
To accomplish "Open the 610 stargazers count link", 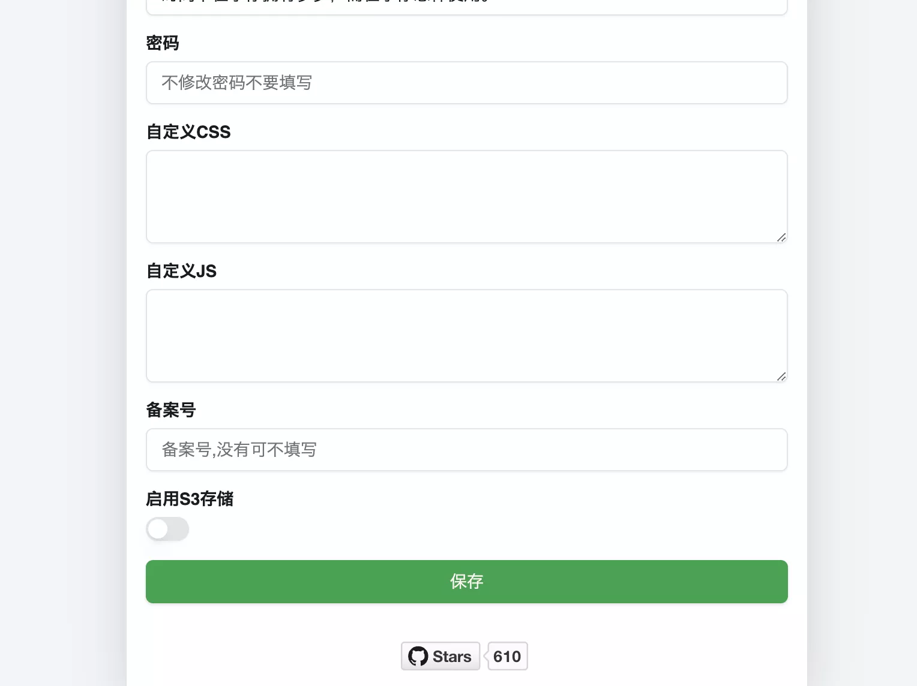I will click(507, 657).
